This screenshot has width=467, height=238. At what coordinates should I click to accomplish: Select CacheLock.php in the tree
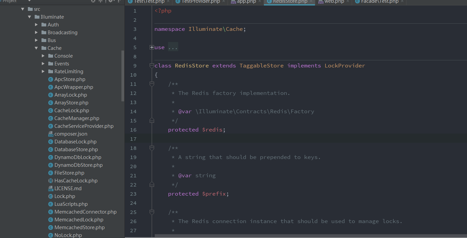click(x=72, y=111)
